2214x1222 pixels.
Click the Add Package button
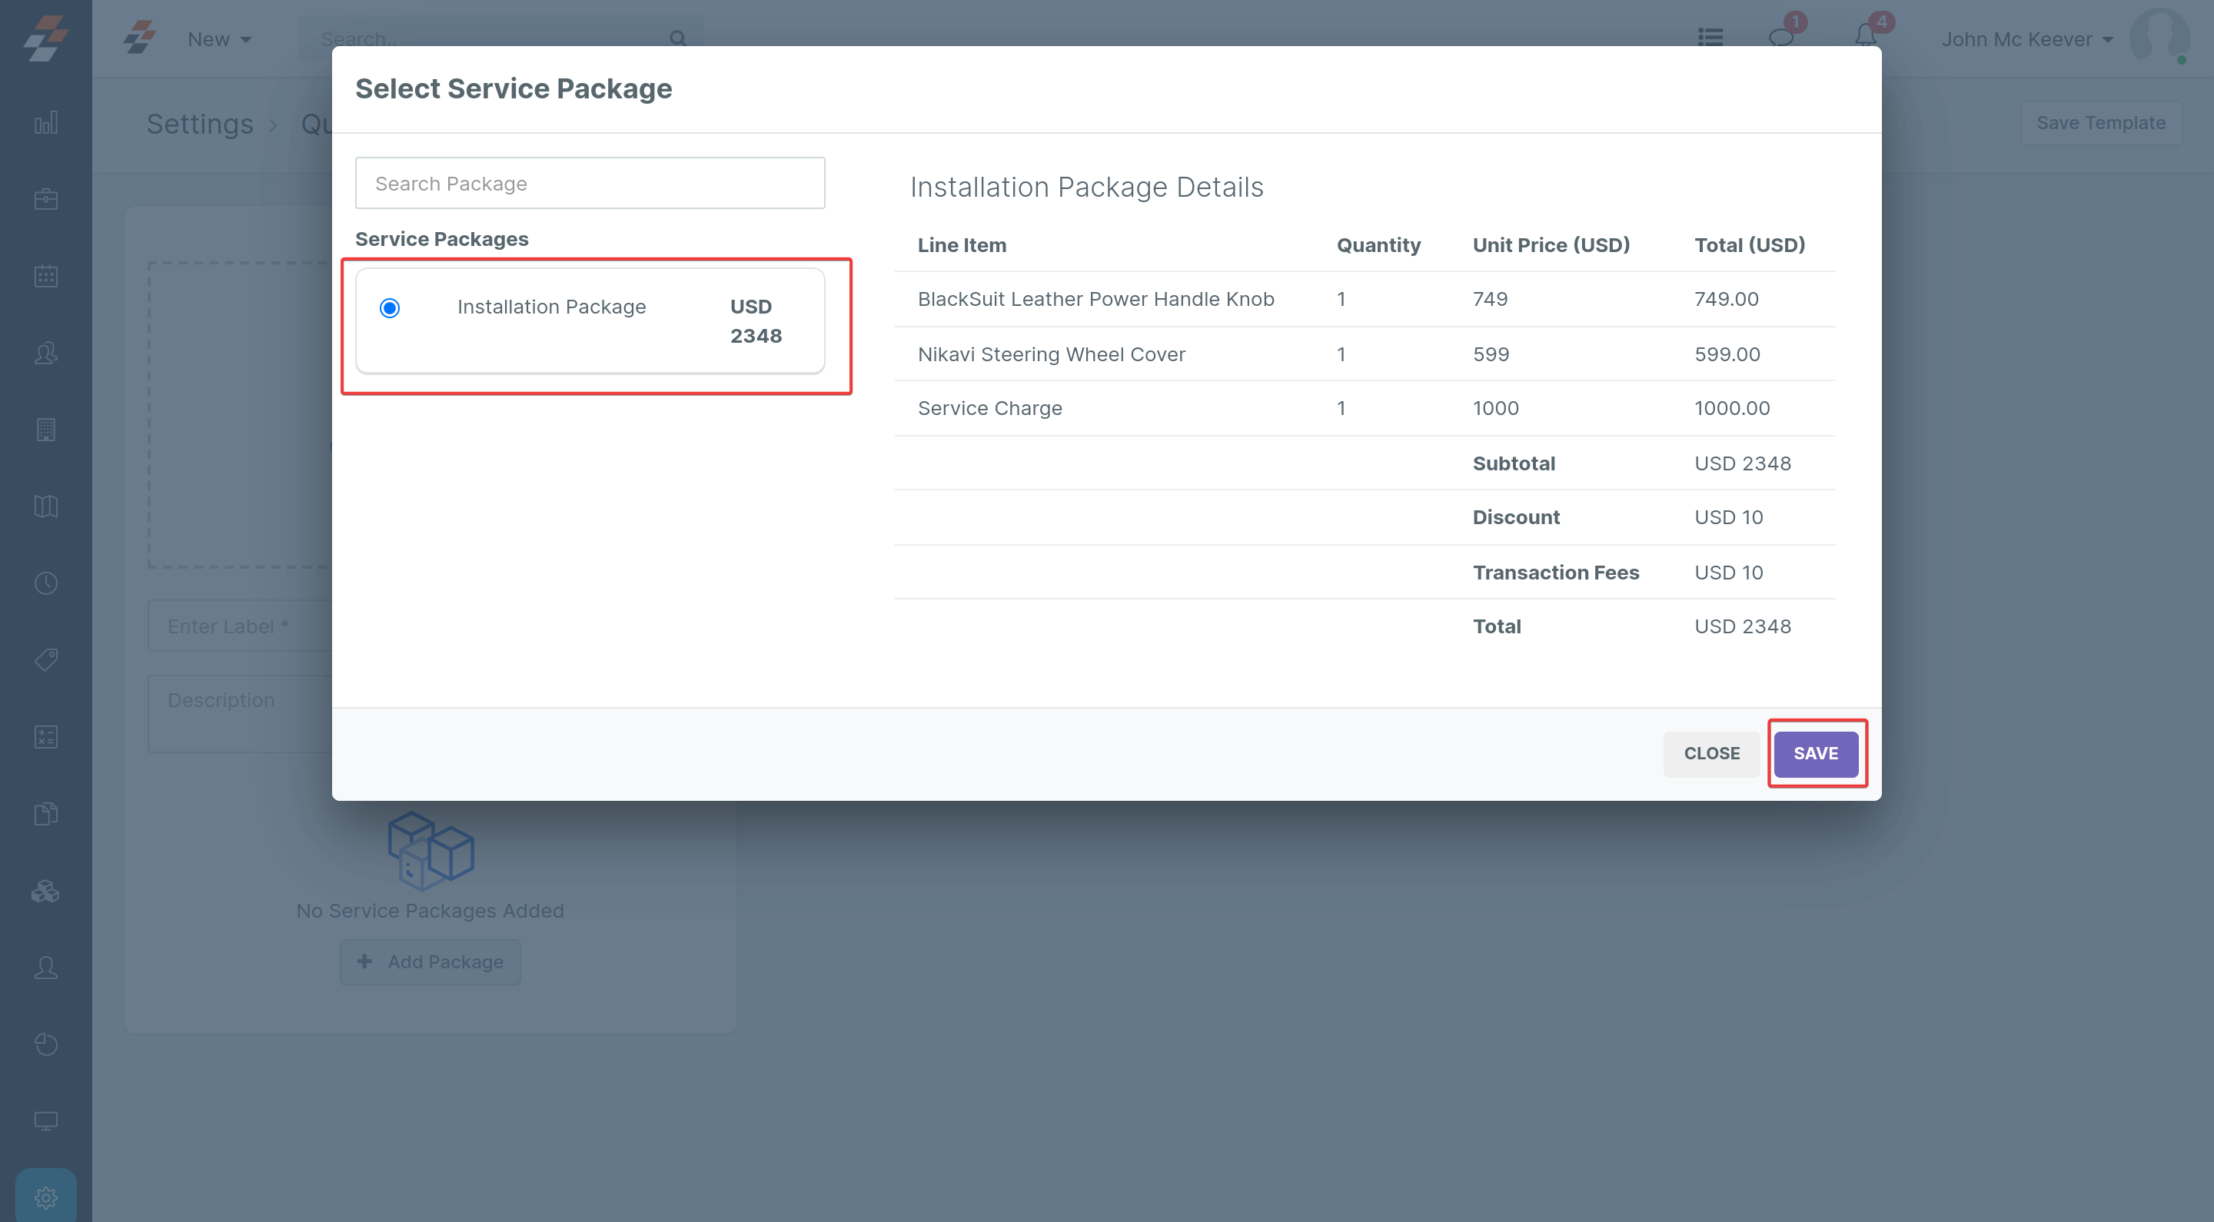[430, 961]
